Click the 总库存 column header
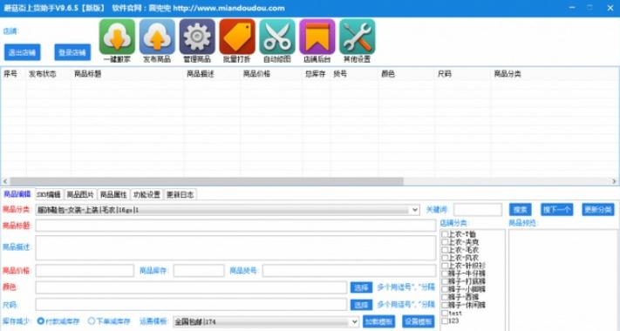Viewport: 620px width, 331px height. (317, 74)
